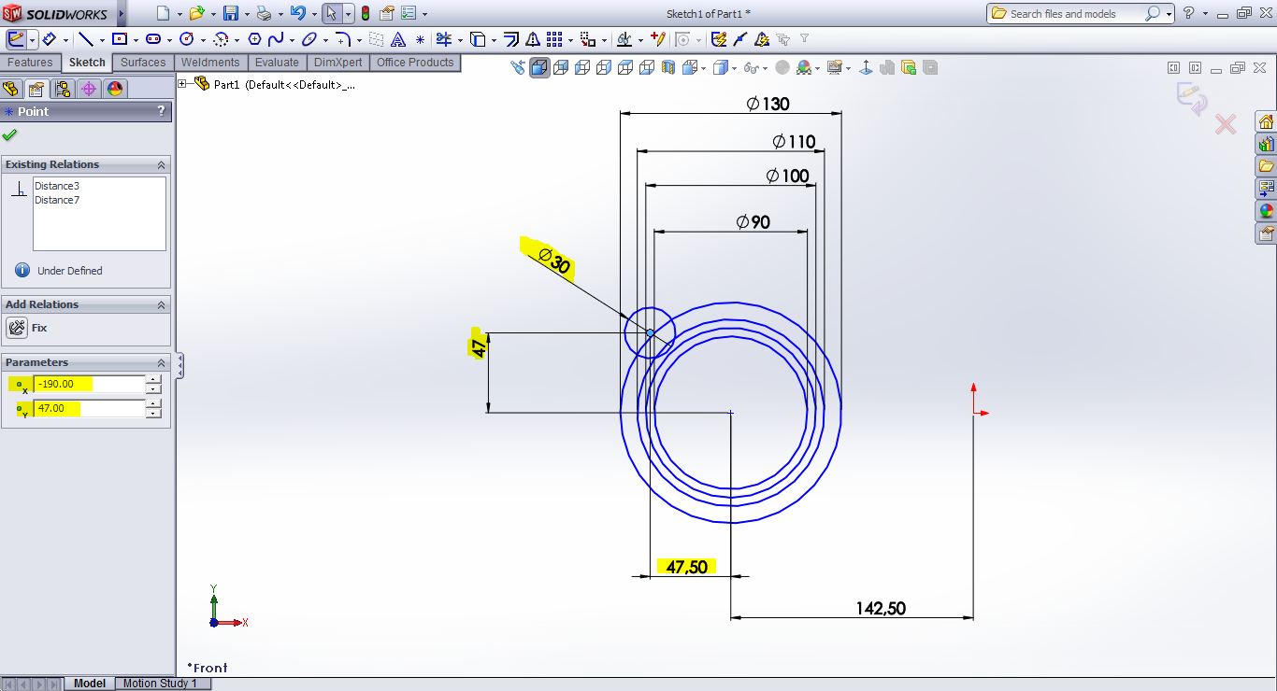Click the Save icon
The height and width of the screenshot is (691, 1277).
(x=231, y=14)
